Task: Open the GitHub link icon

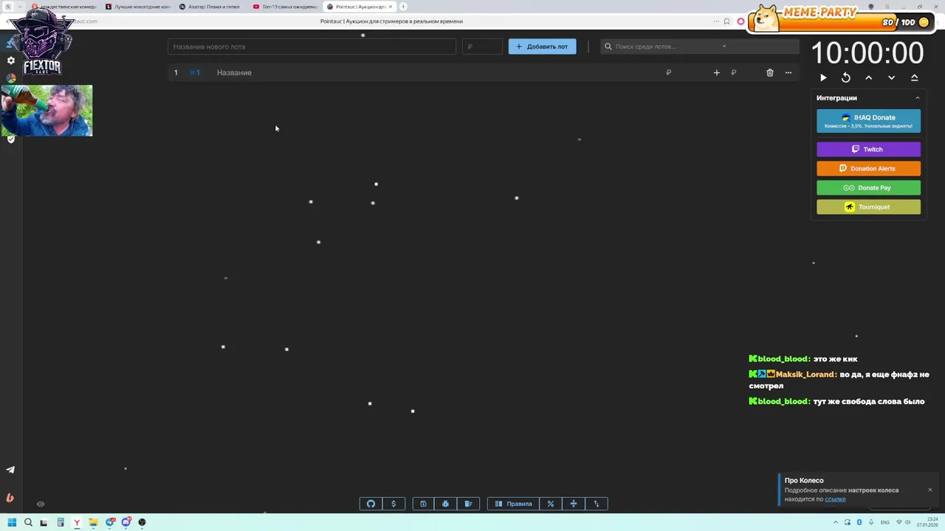Action: pyautogui.click(x=371, y=504)
